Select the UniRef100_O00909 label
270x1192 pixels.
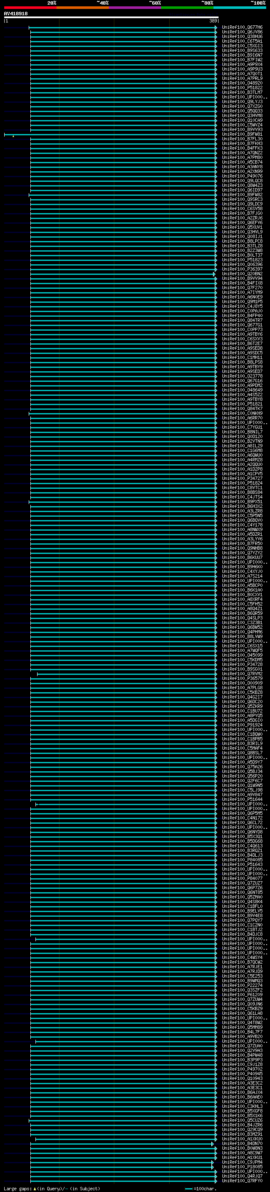click(x=242, y=683)
